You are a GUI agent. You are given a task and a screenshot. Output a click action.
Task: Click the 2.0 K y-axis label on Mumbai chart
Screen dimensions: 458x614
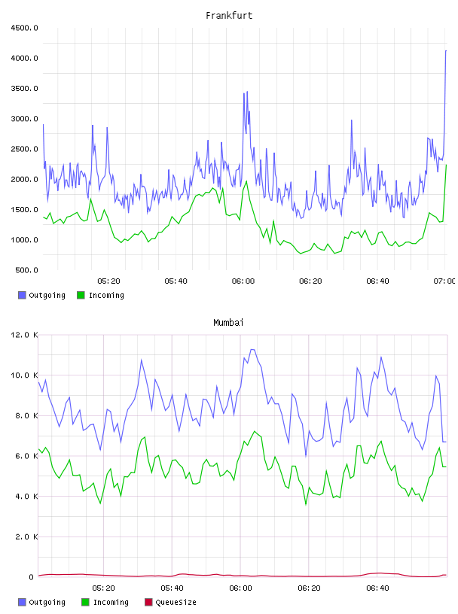(x=26, y=536)
